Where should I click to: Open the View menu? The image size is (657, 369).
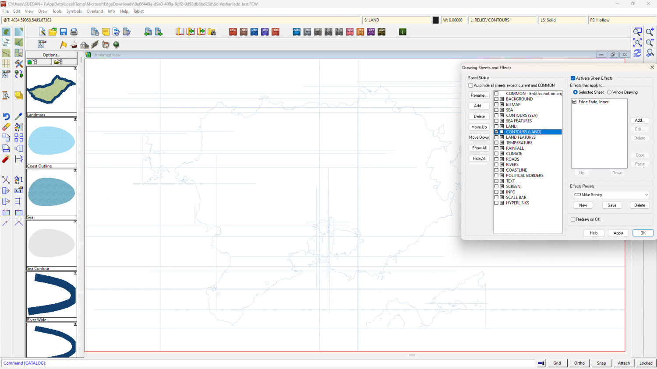tap(29, 11)
